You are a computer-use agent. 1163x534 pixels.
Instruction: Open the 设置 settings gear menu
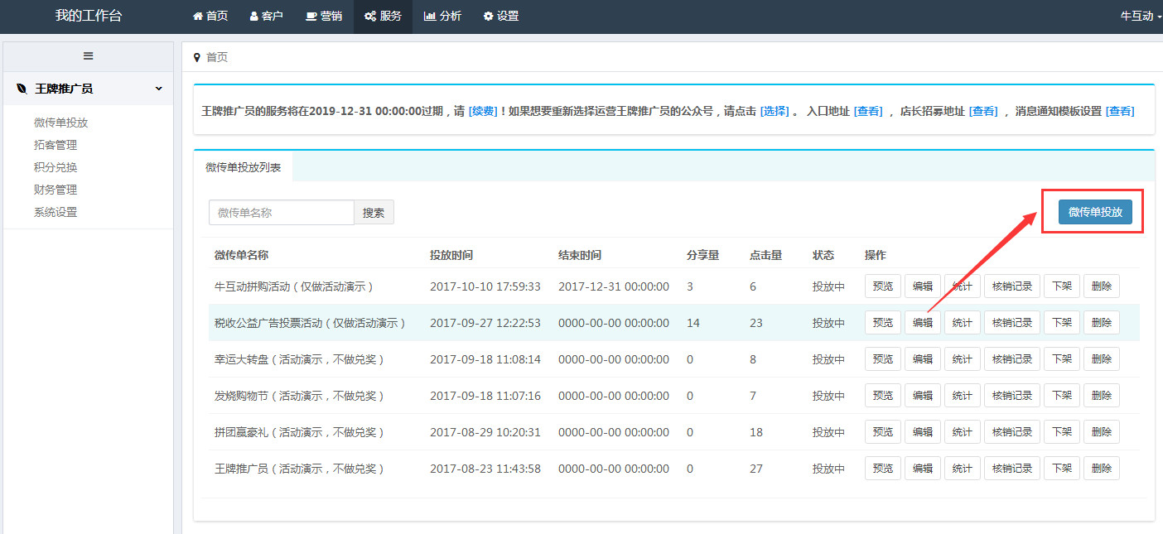pos(500,17)
